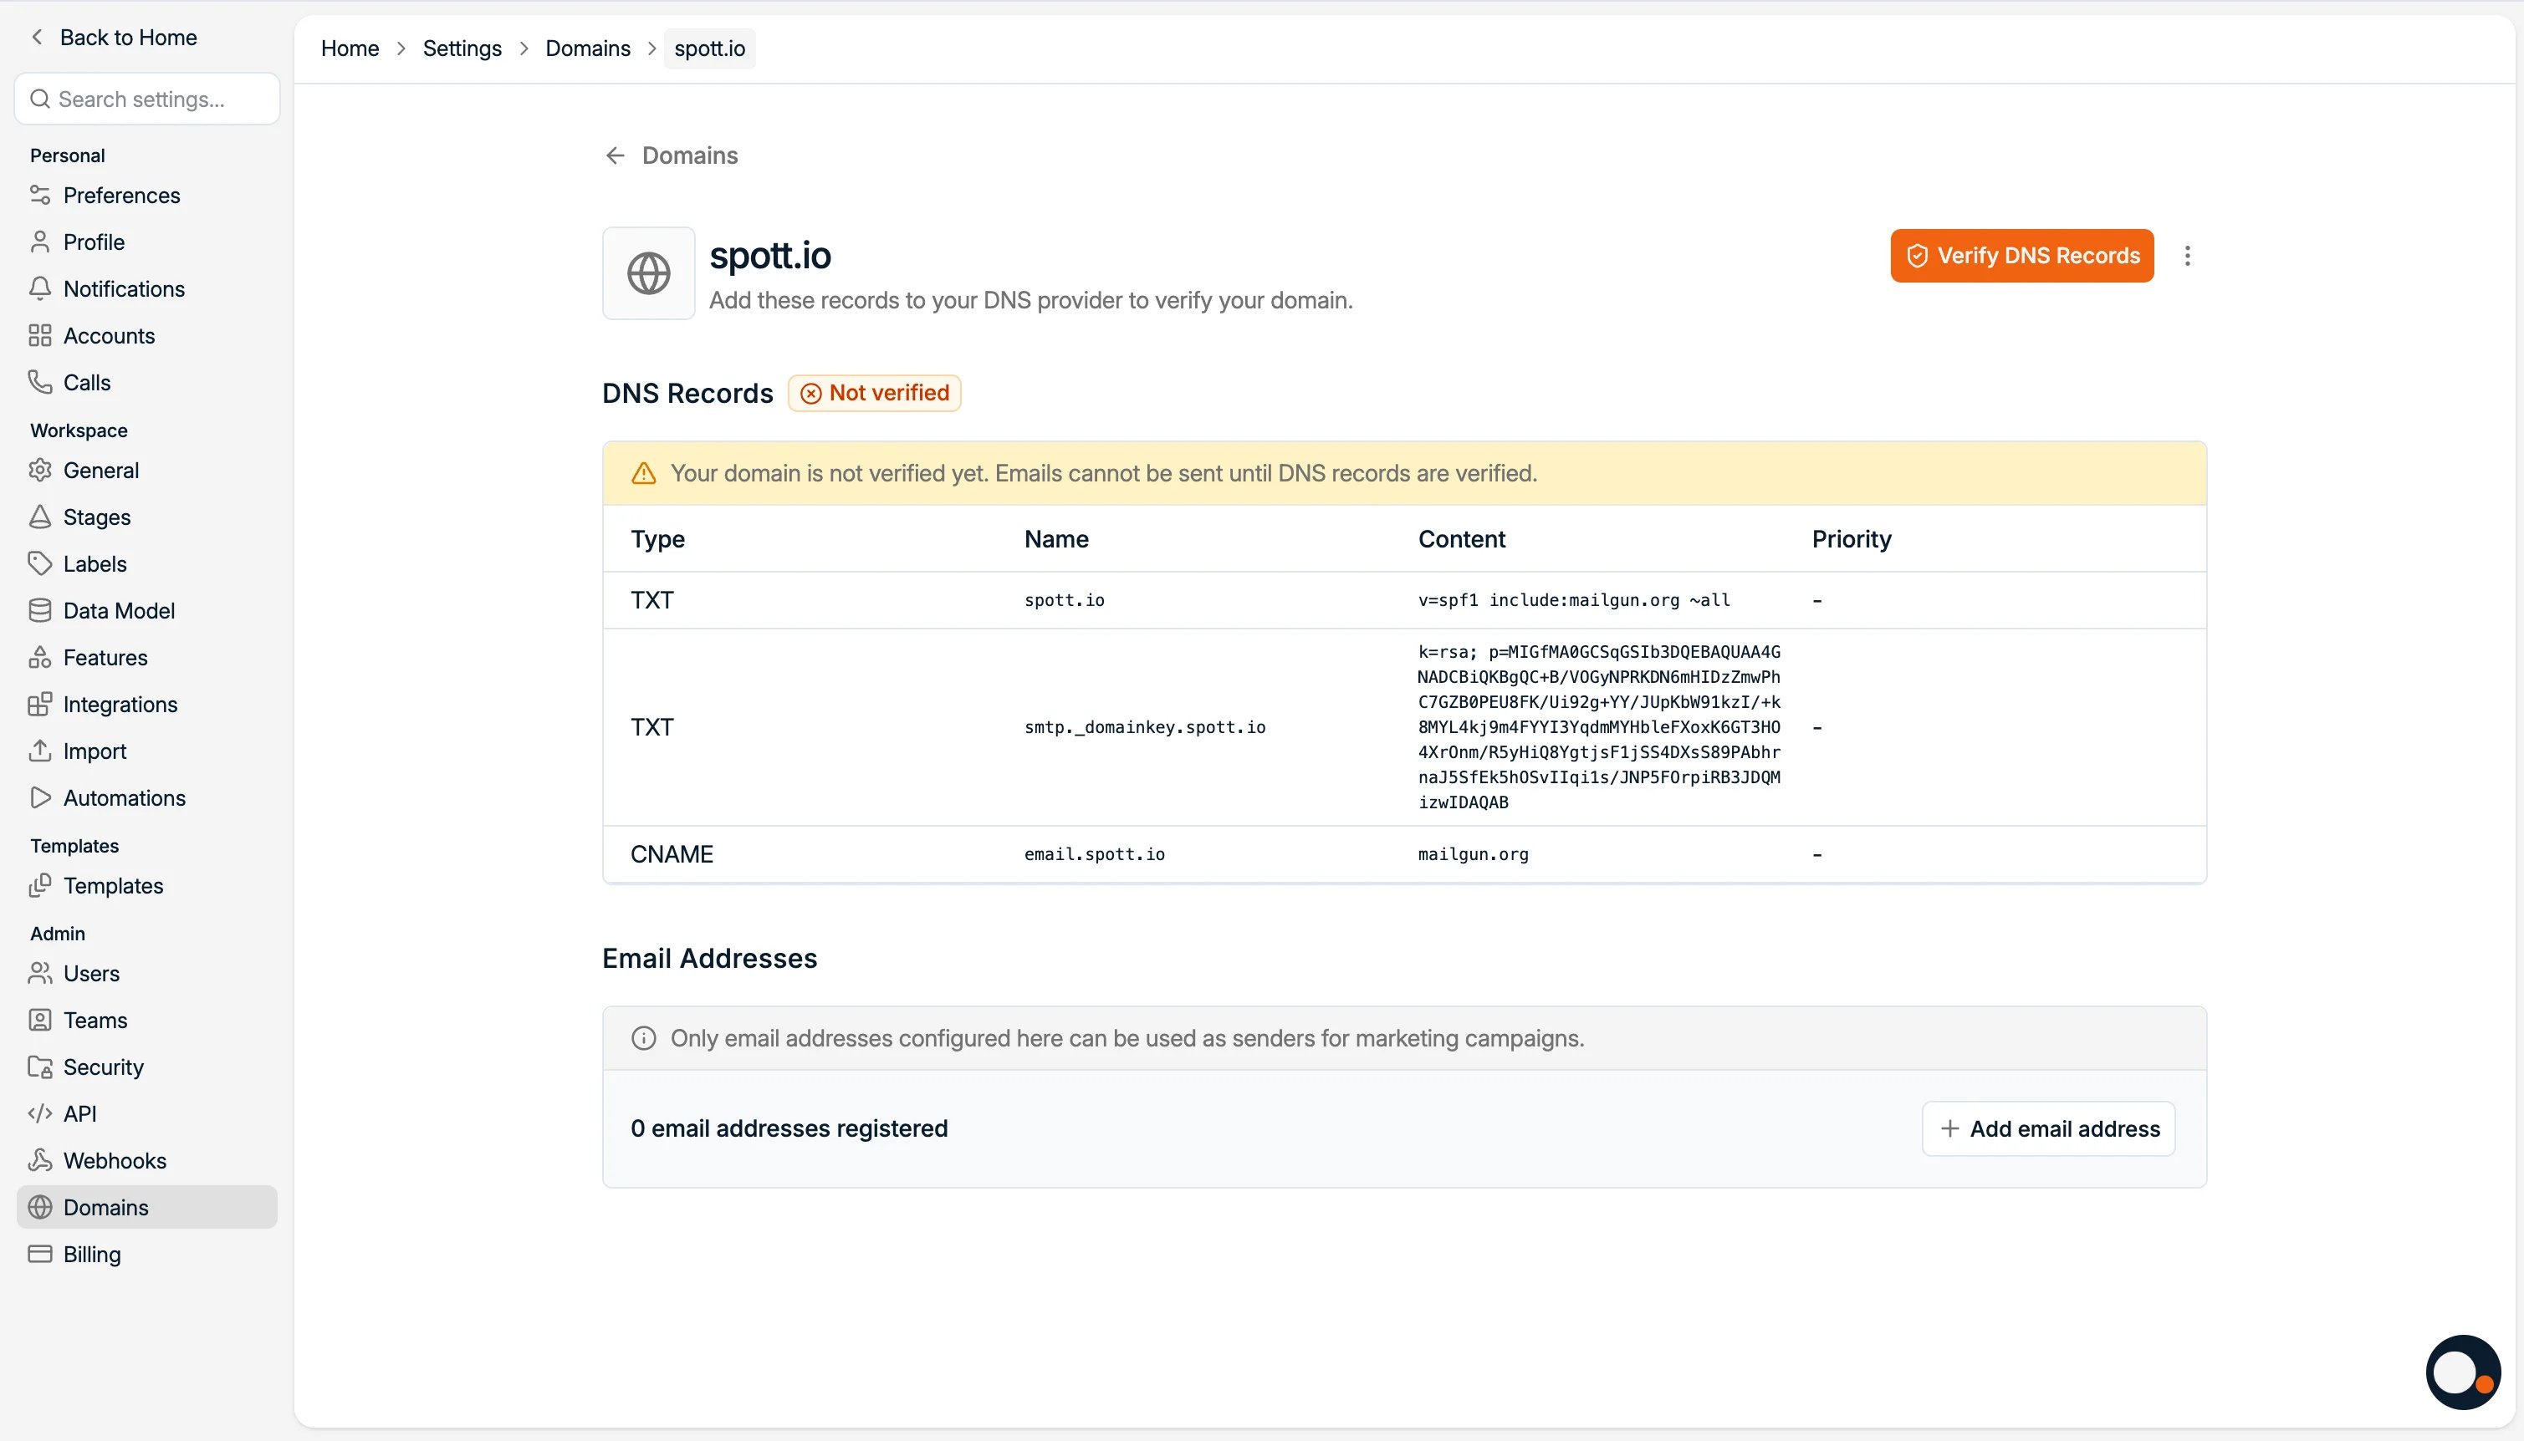Viewport: 2524px width, 1441px height.
Task: Click the spott.io breadcrumb item
Action: 709,48
